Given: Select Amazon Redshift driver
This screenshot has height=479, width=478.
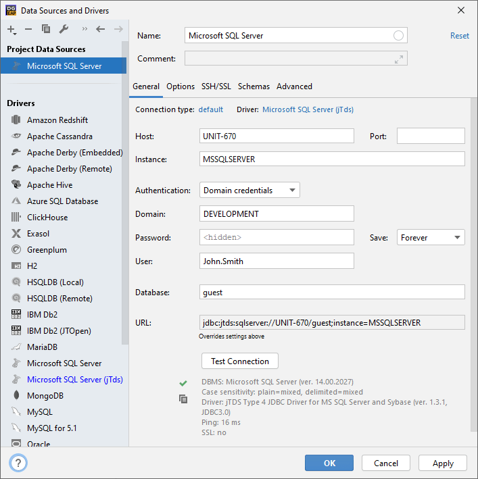Looking at the screenshot, I should click(x=64, y=120).
